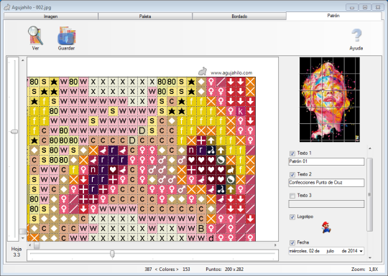The image size is (388, 276).
Task: Click the lowercase 'd' pattern cell
Action: point(211,238)
